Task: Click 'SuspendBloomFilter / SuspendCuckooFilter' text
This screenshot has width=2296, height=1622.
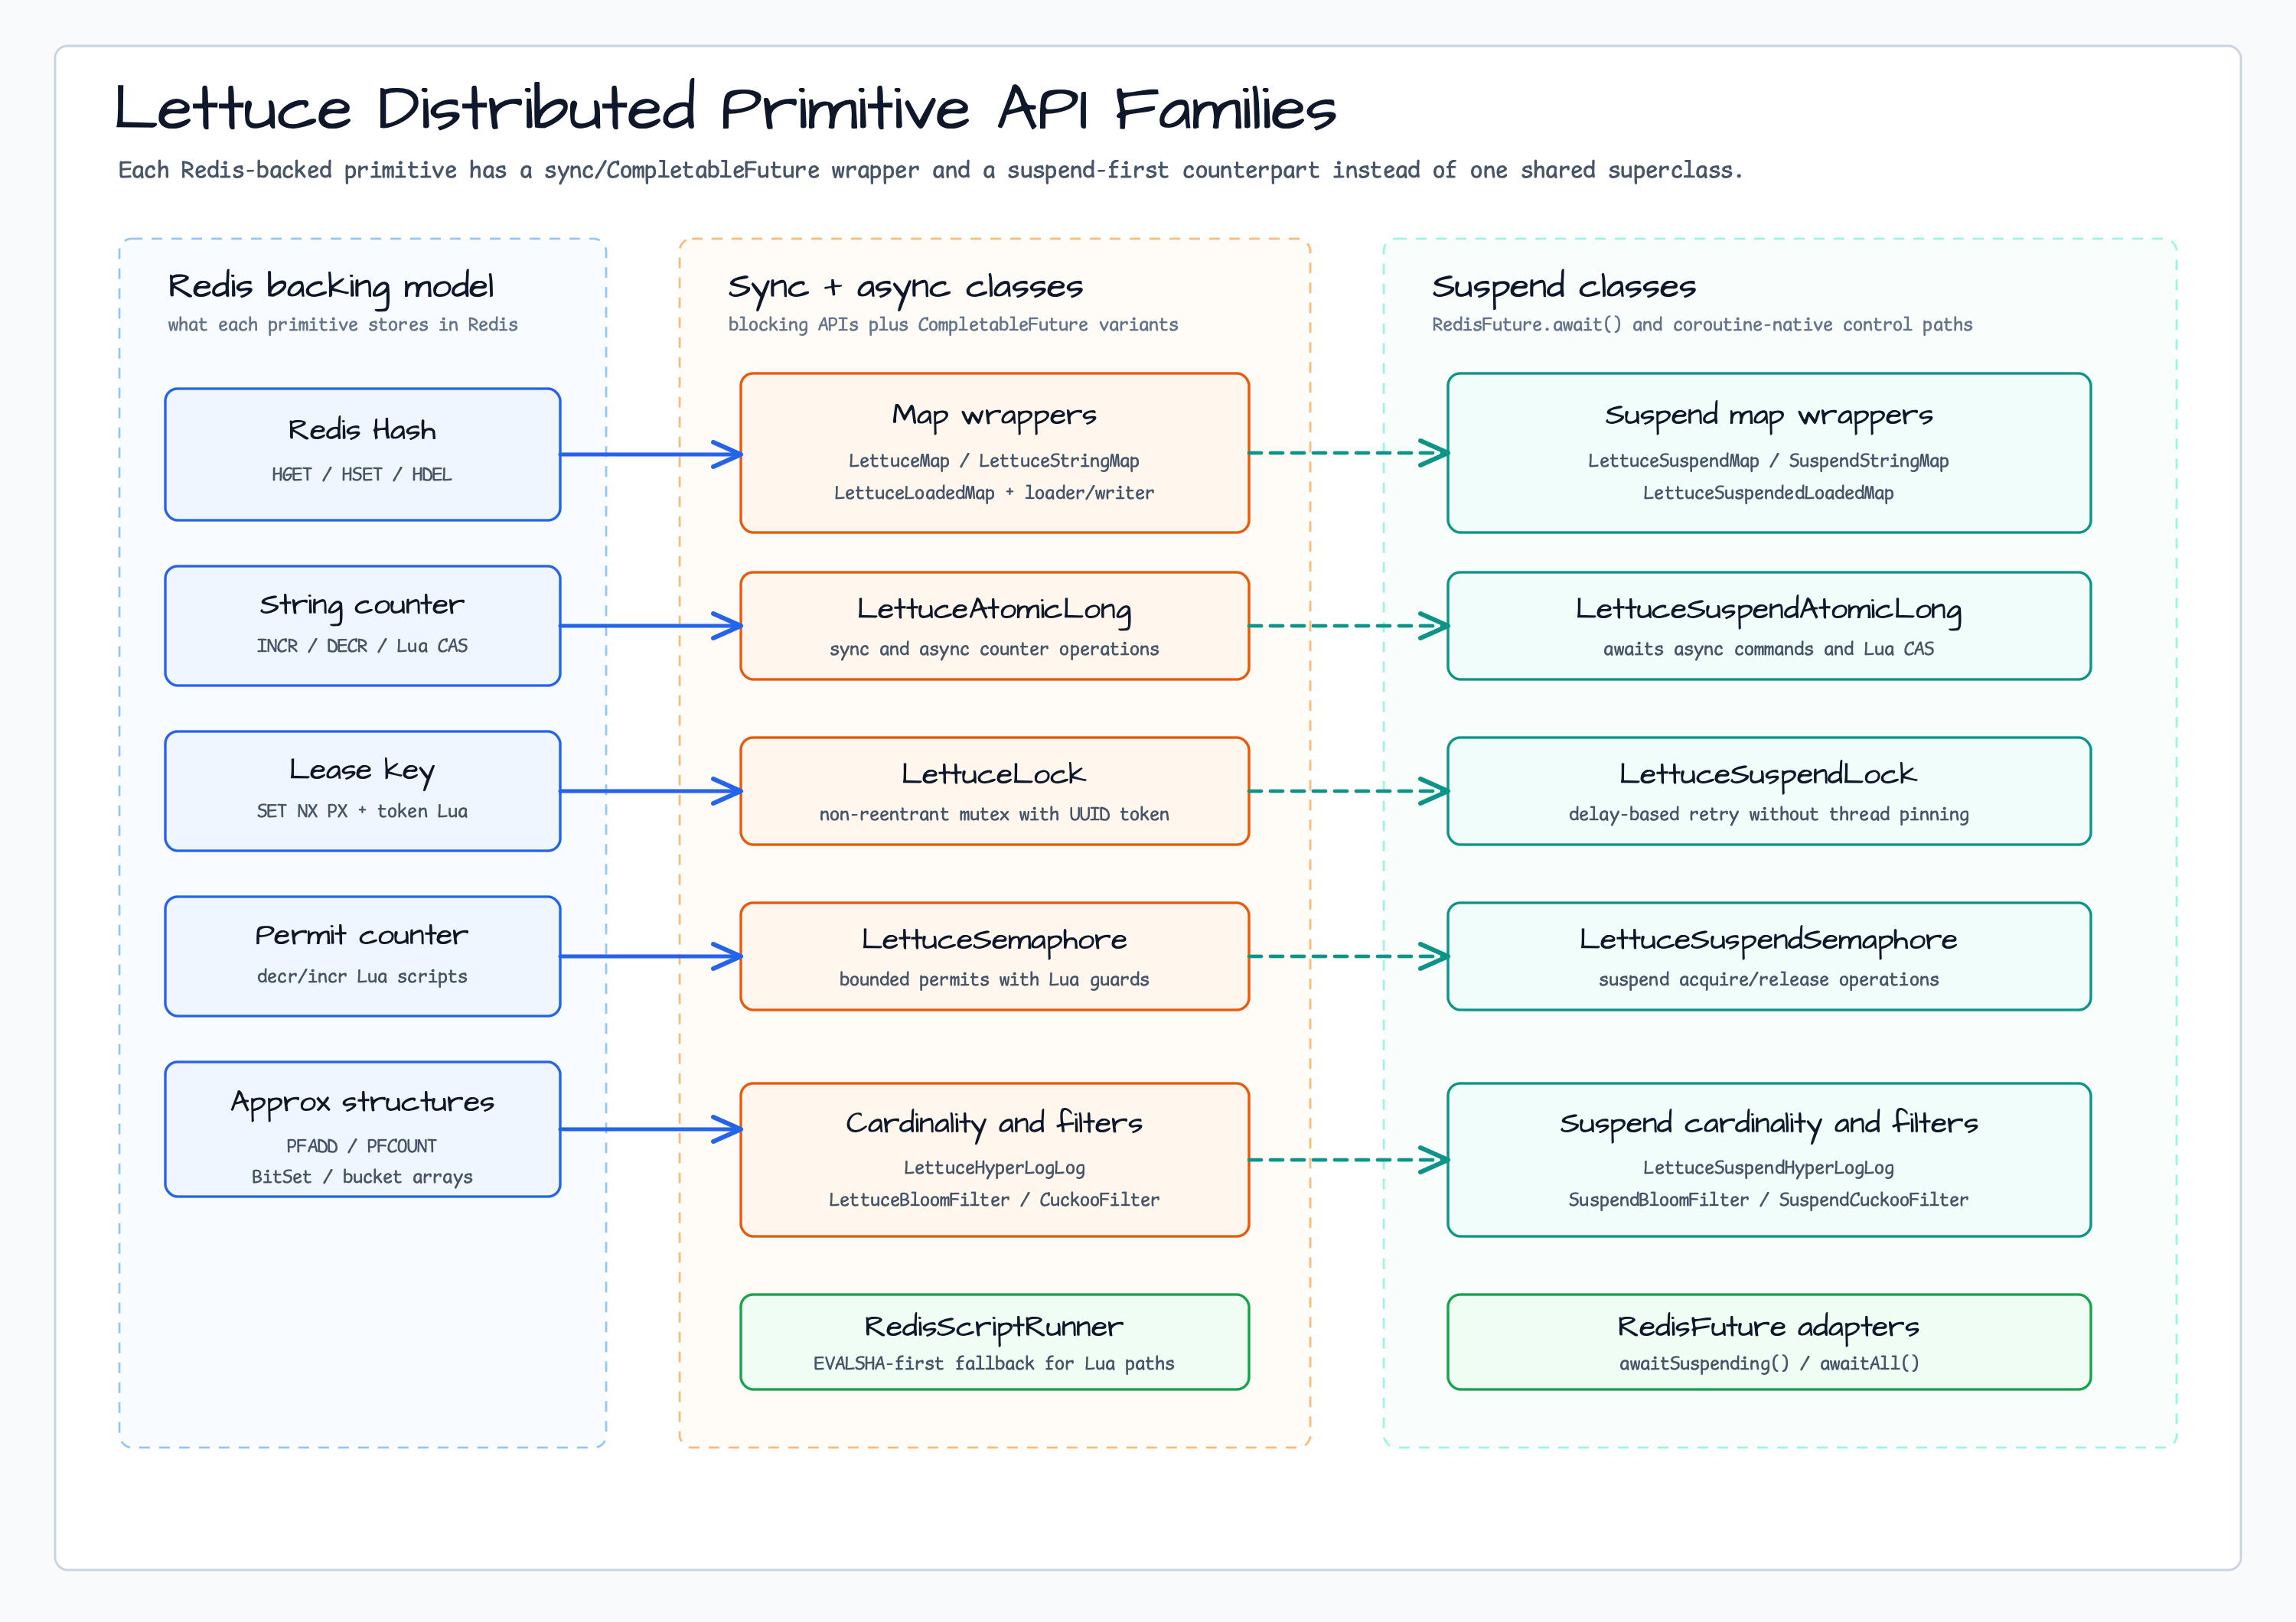Action: coord(1768,1200)
